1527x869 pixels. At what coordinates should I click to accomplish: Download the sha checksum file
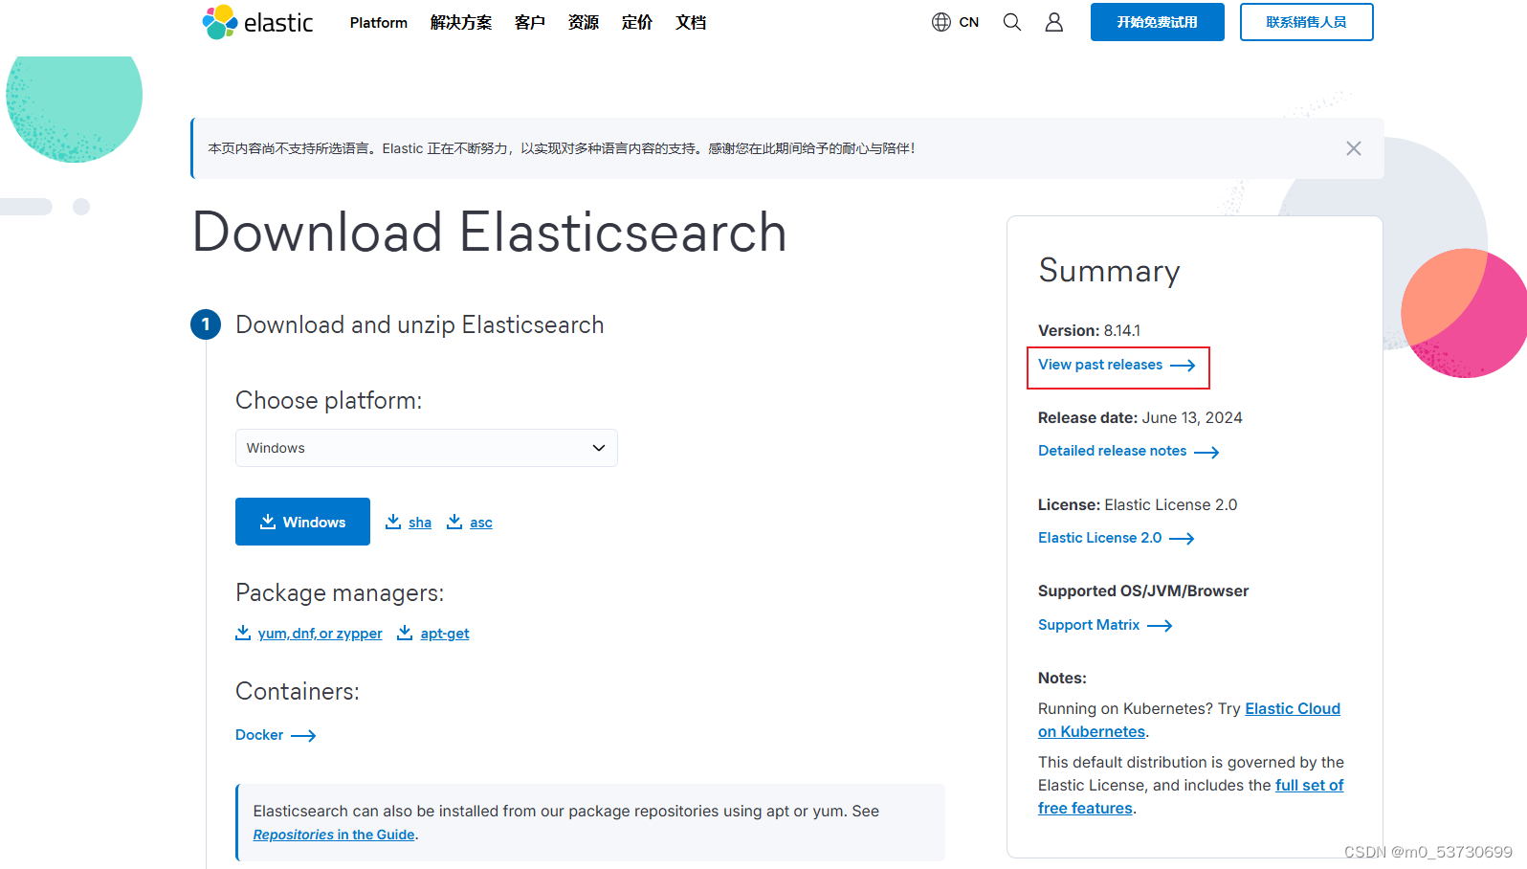coord(409,522)
